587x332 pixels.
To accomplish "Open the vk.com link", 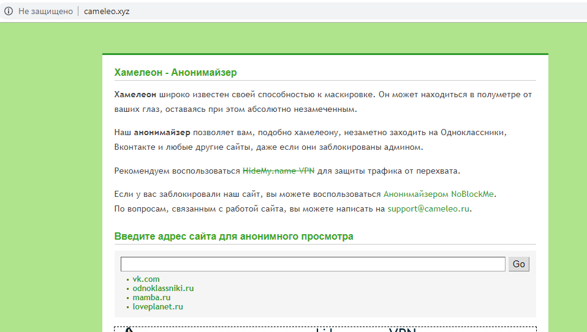I will (x=146, y=279).
